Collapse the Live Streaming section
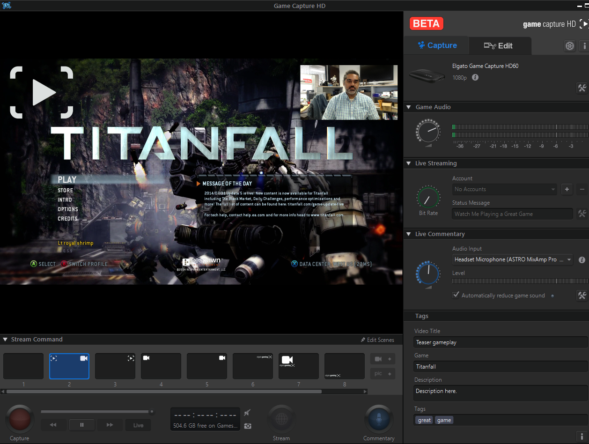Screen dimensions: 589x444 point(409,163)
